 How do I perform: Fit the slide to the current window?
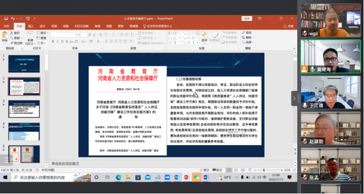click(x=294, y=170)
